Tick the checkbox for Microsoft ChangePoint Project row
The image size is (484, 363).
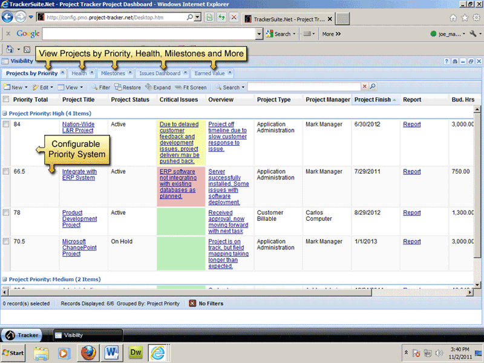click(5, 241)
